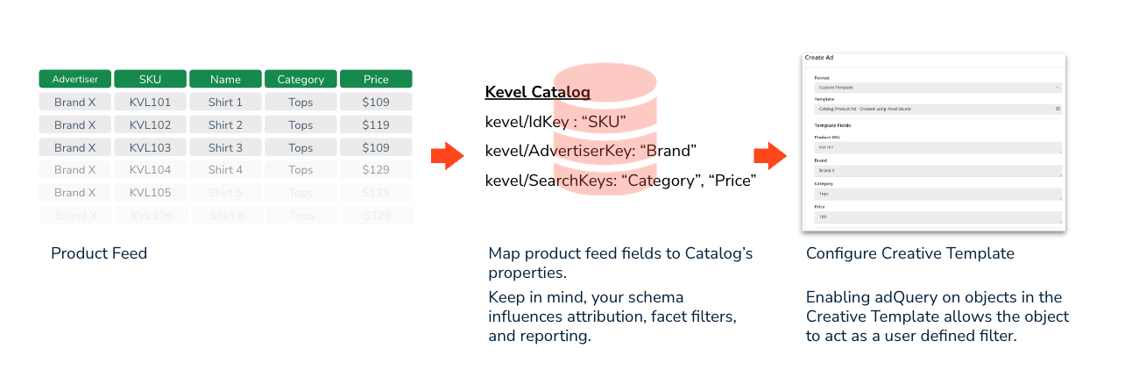
Task: Click the KVL101 SKU cell
Action: (151, 102)
